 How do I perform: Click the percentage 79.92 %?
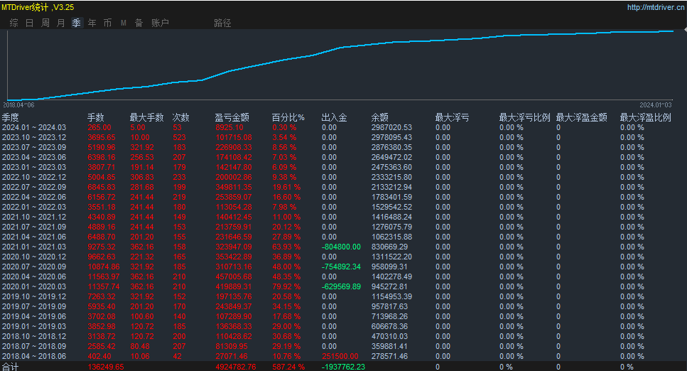pos(286,287)
